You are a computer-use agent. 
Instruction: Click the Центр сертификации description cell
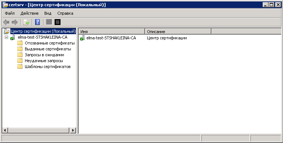coord(167,38)
